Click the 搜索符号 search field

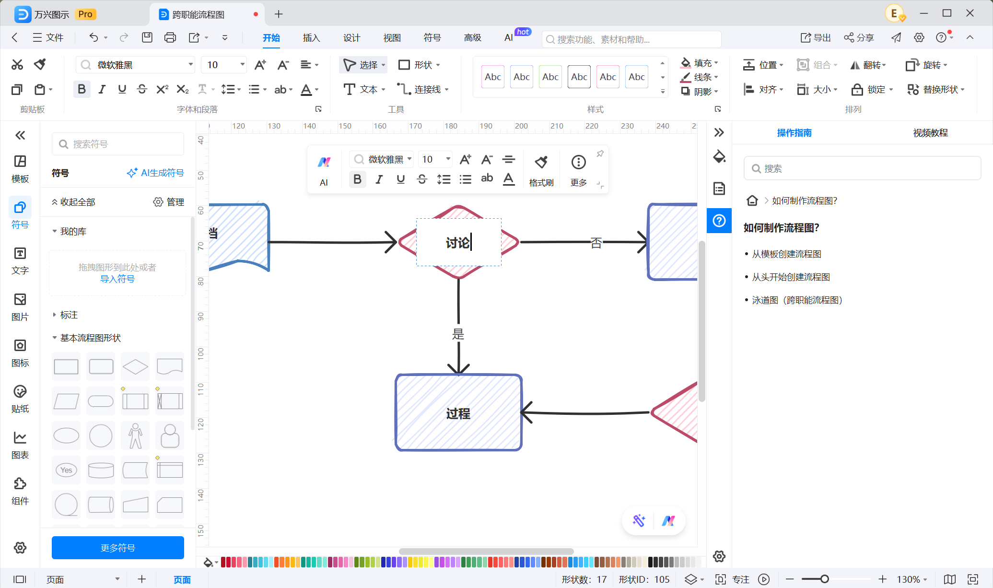[x=118, y=144]
